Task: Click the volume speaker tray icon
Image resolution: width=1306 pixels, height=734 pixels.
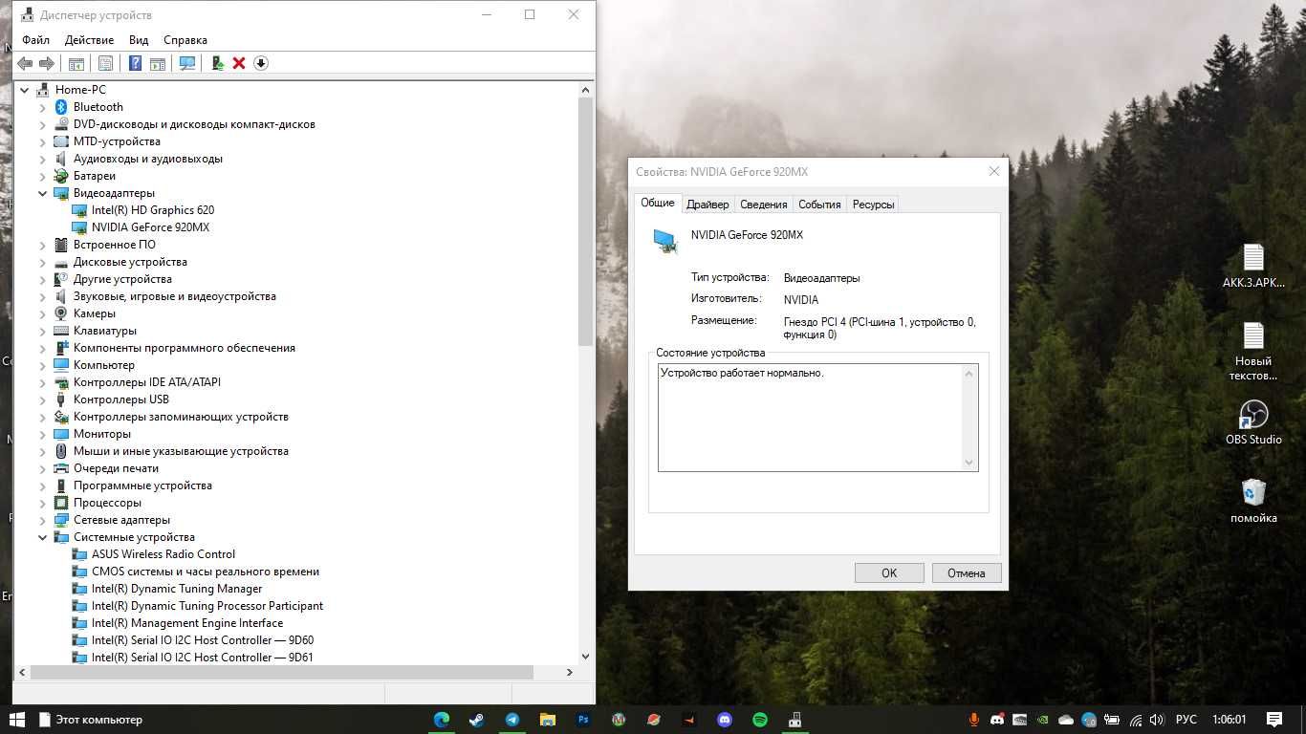Action: click(1157, 720)
